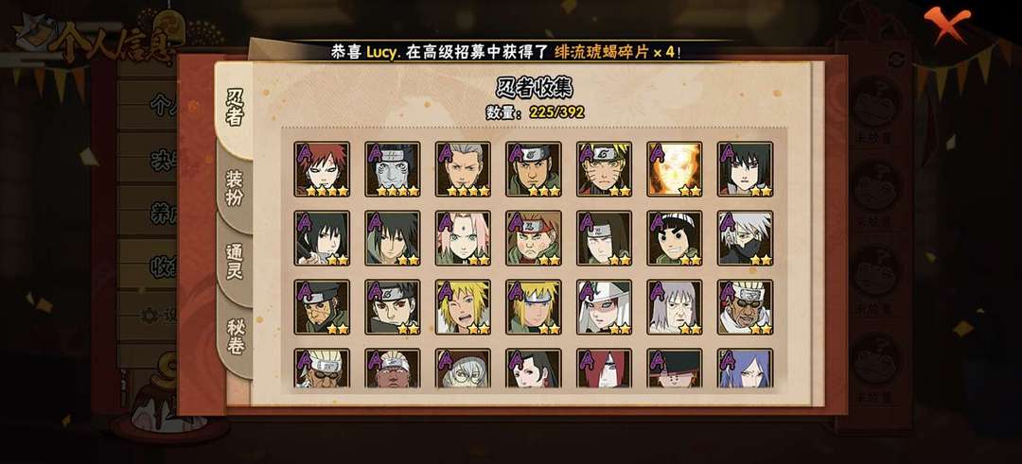Click the refresh arrows icon at upper right
The image size is (1022, 464).
coord(896,60)
